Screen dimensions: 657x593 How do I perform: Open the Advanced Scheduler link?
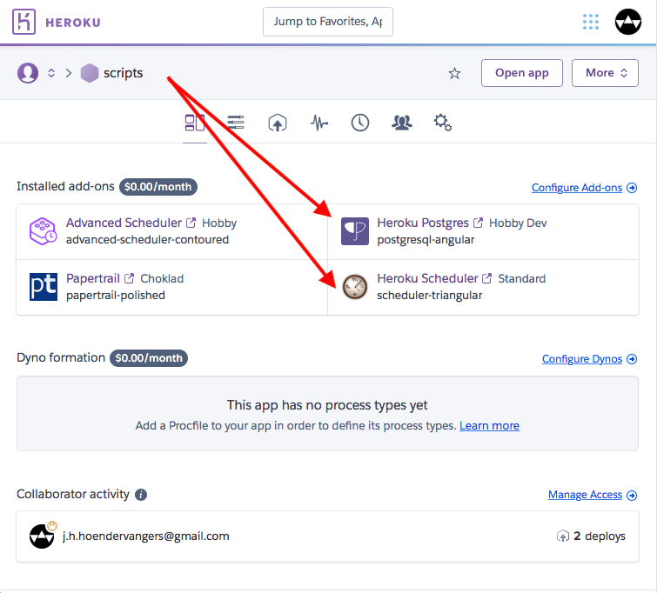(124, 223)
